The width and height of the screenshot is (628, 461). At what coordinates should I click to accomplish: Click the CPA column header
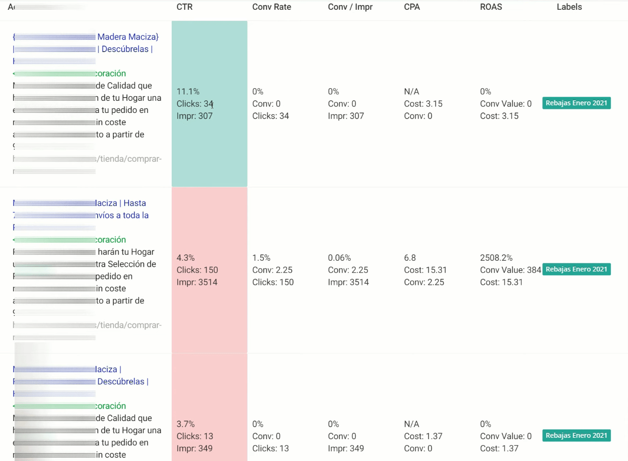point(412,7)
